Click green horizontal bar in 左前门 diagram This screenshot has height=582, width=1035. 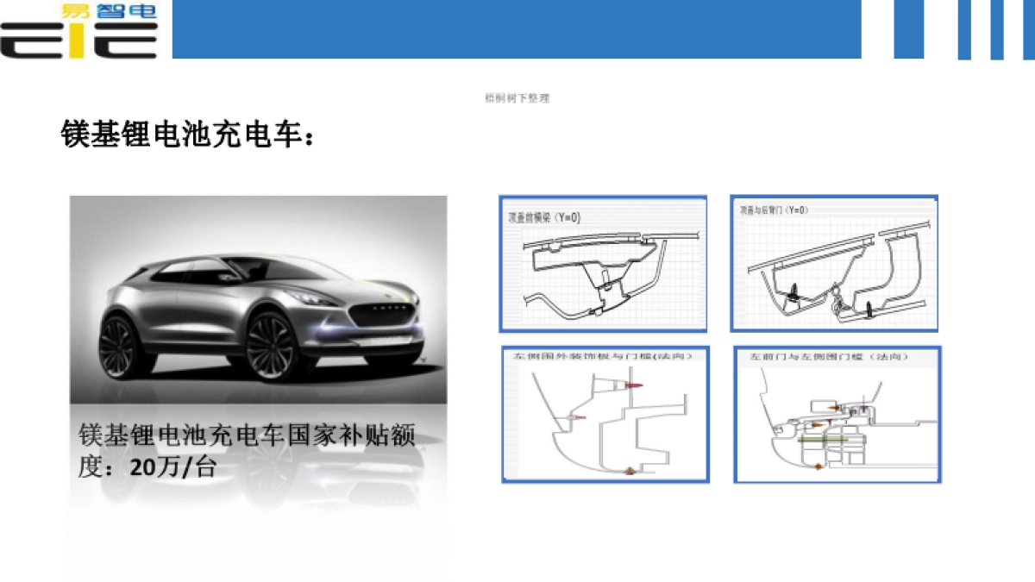click(823, 439)
